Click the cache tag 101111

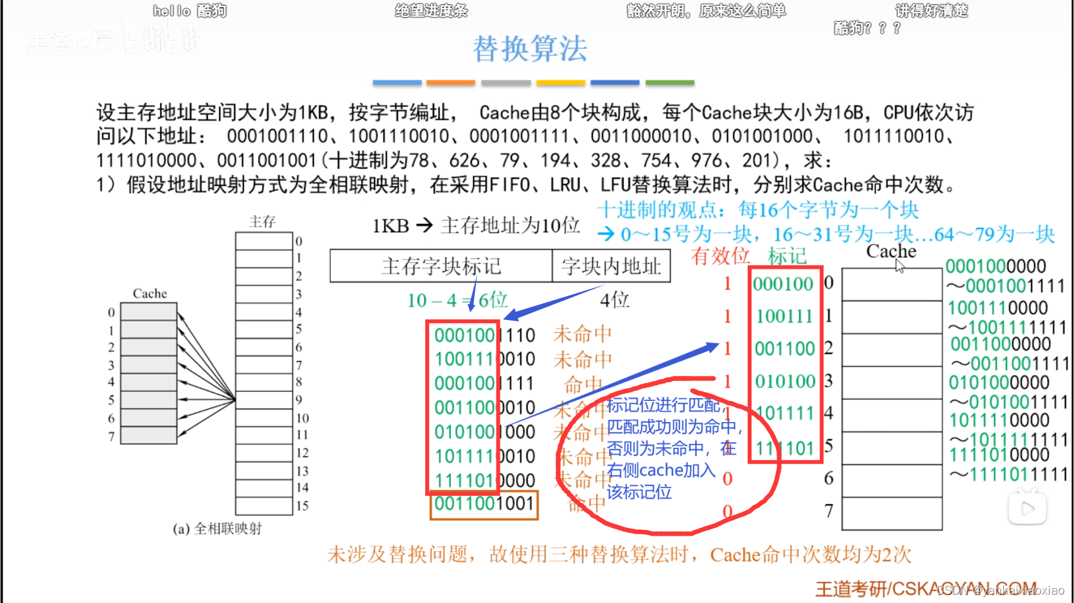pyautogui.click(x=785, y=414)
